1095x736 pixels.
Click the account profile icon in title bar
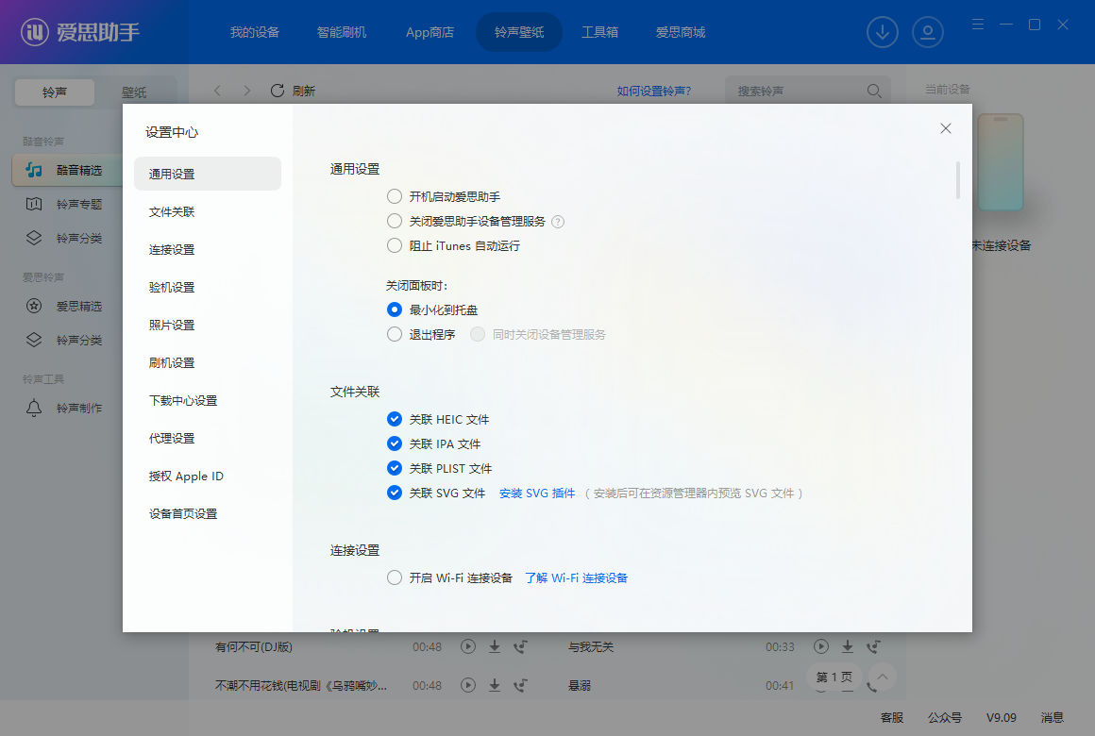(928, 31)
